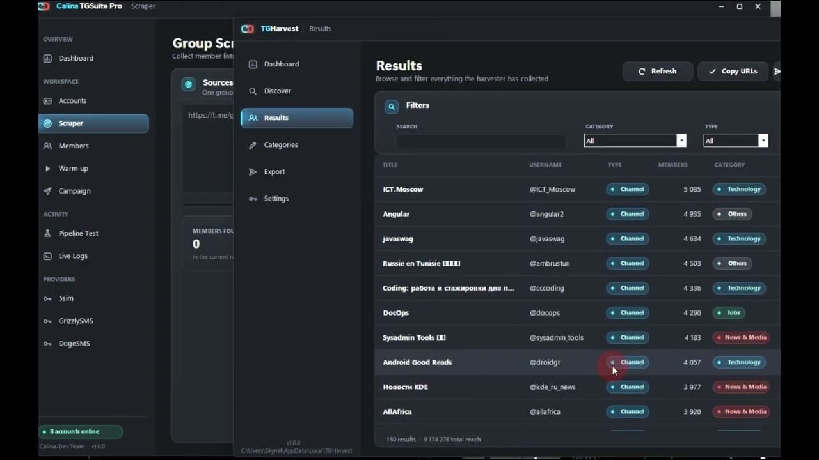Click the Pipeline Test flask icon
The height and width of the screenshot is (460, 819).
tap(47, 233)
